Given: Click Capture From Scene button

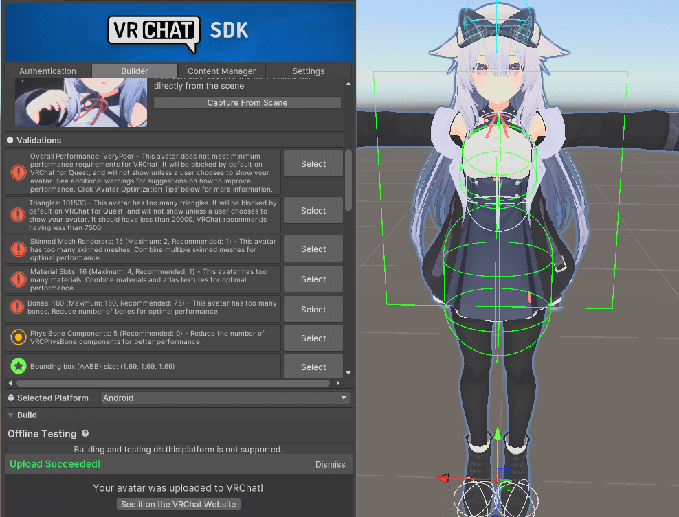Looking at the screenshot, I should coord(247,102).
